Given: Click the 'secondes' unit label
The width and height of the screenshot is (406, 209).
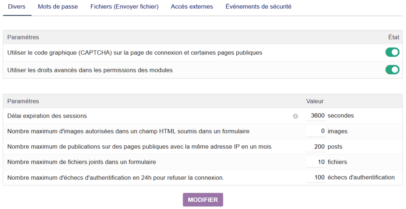Looking at the screenshot, I should coord(341,116).
